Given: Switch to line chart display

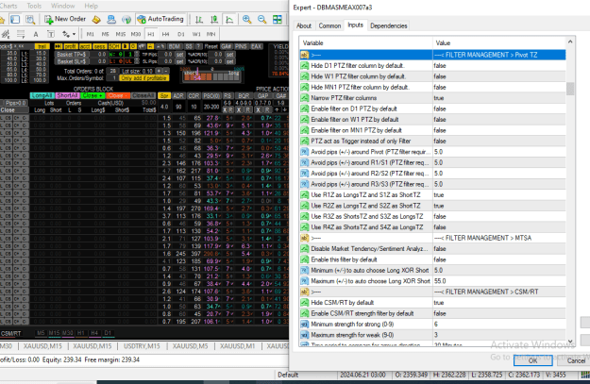Looking at the screenshot, I should pyautogui.click(x=229, y=19).
